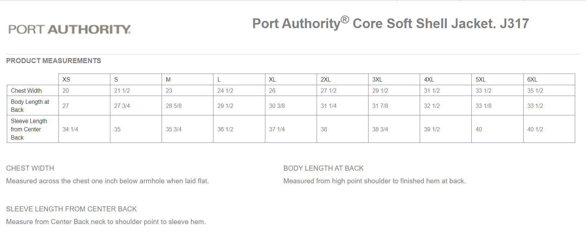Click the text about measuring below armhole
This screenshot has width=586, height=250.
pyautogui.click(x=107, y=181)
